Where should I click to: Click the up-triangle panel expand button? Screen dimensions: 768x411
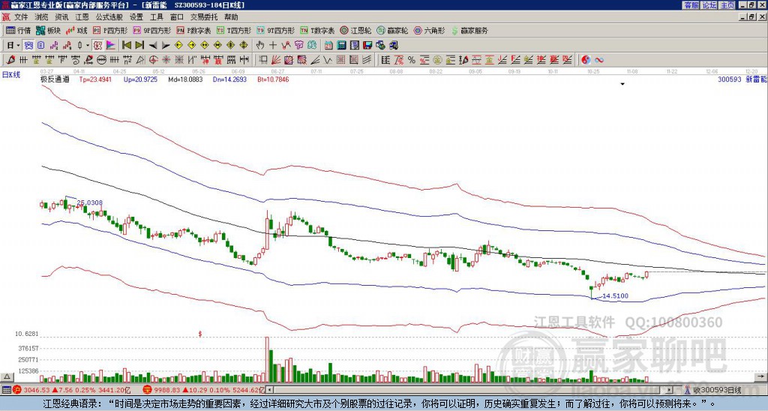[7, 376]
